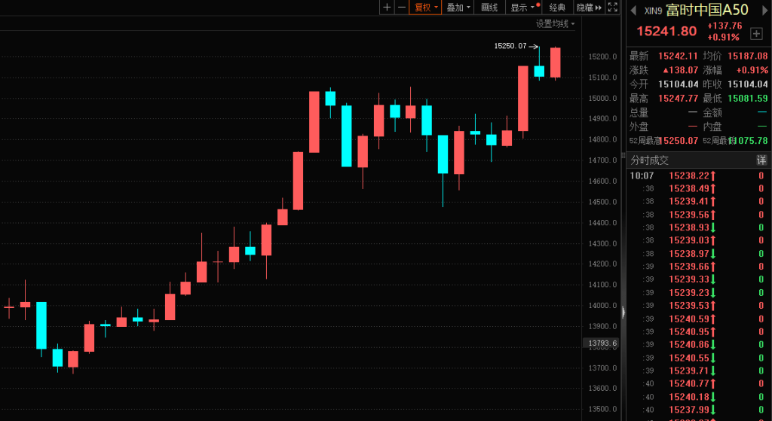Click the 分时成交 panel header

pos(650,160)
